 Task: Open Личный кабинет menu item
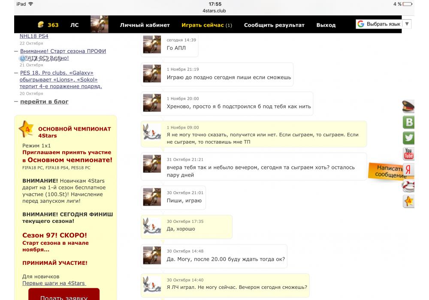(x=145, y=25)
